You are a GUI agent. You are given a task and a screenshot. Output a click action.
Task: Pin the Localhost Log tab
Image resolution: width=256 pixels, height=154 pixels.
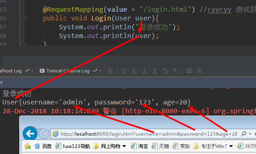pos(27,71)
